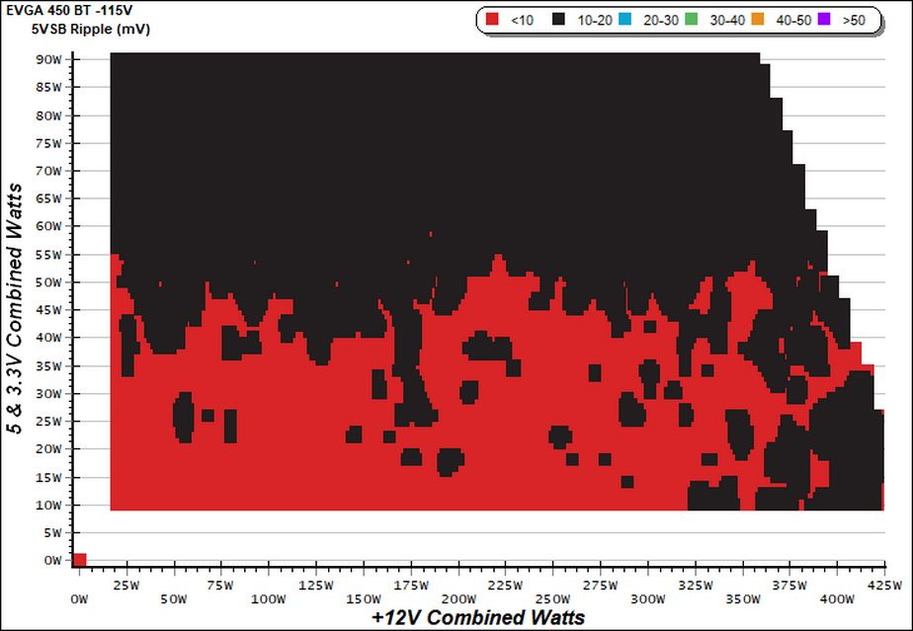
Task: Click the 10W label on vertical axis
Action: 49,506
